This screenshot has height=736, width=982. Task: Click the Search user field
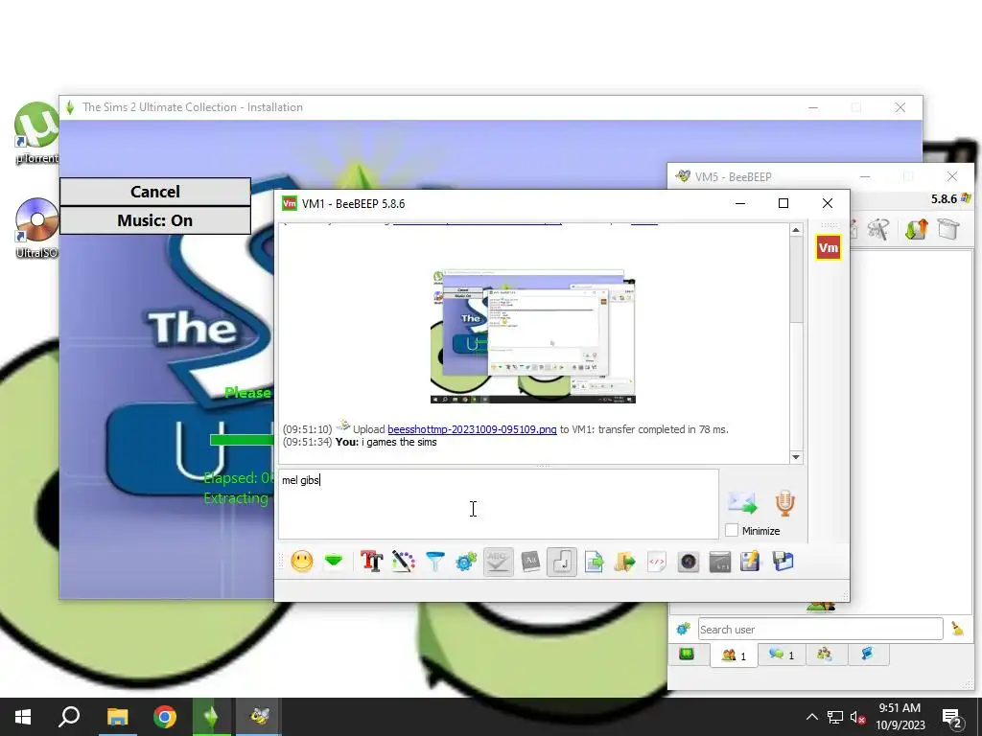(x=820, y=629)
